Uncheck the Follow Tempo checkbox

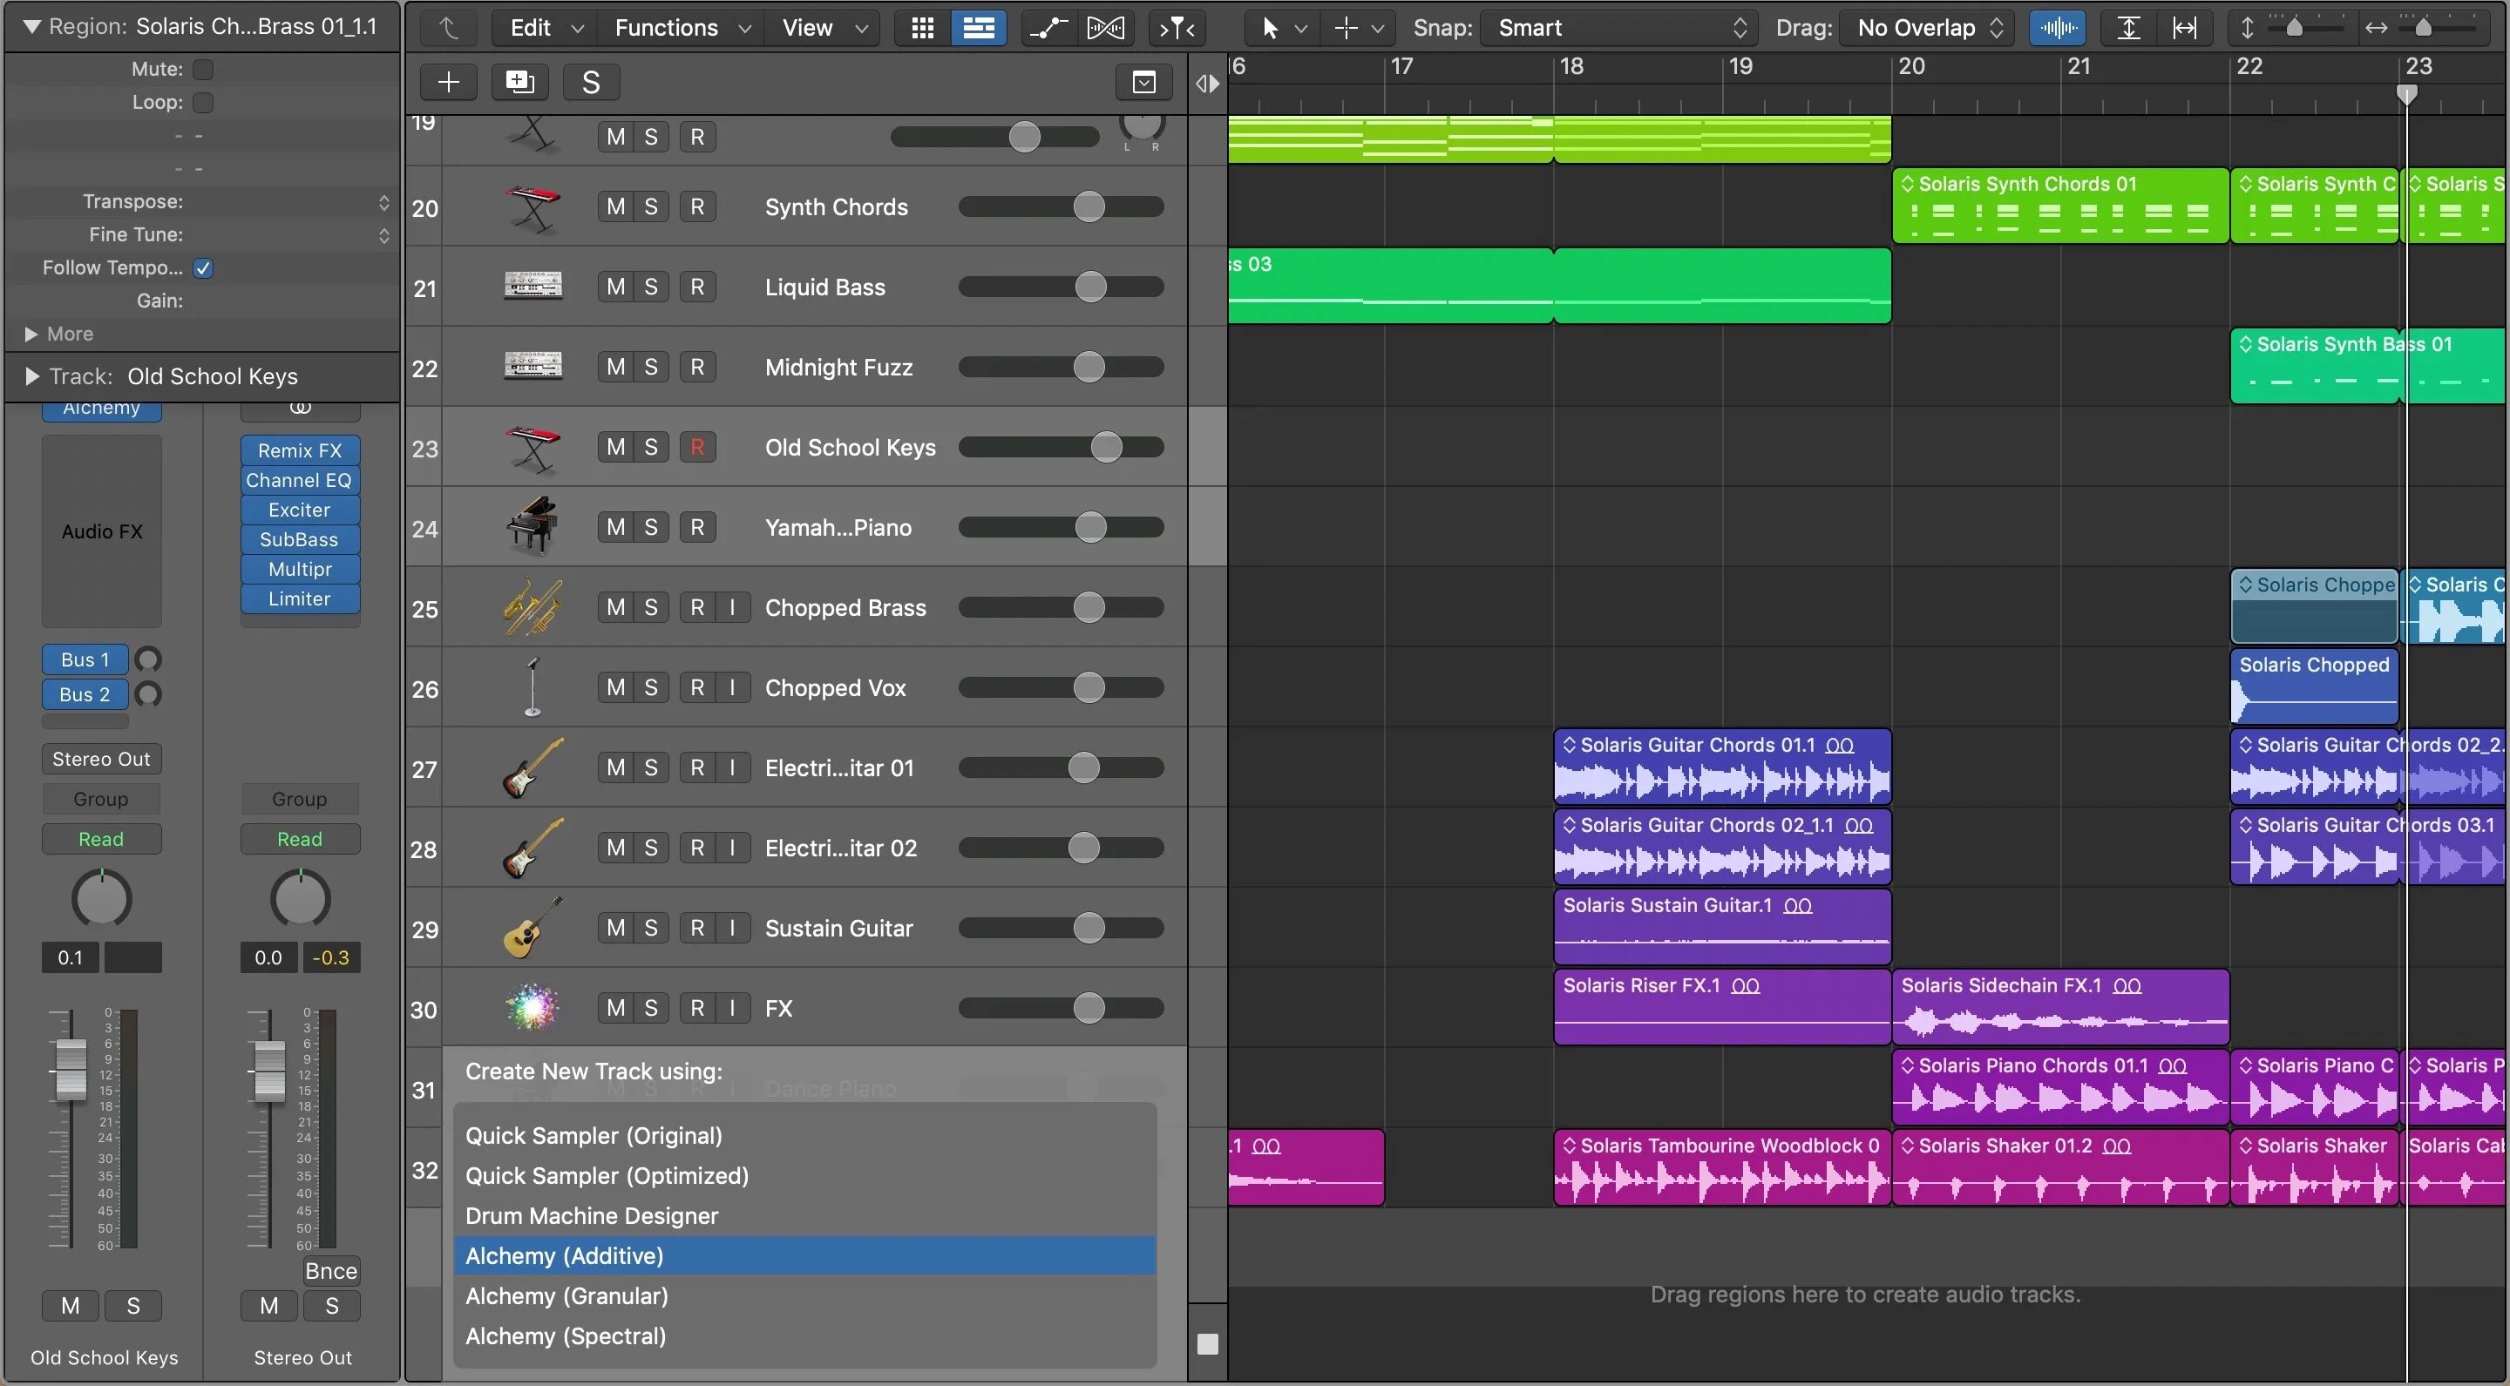(203, 267)
